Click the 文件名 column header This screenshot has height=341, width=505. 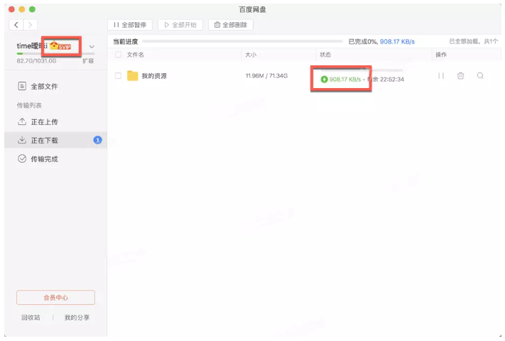(135, 55)
